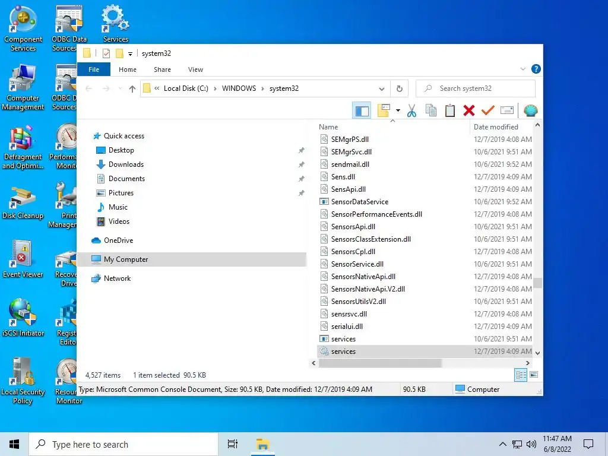Select the SensorsApi.dll file
This screenshot has height=456, width=608.
click(353, 227)
